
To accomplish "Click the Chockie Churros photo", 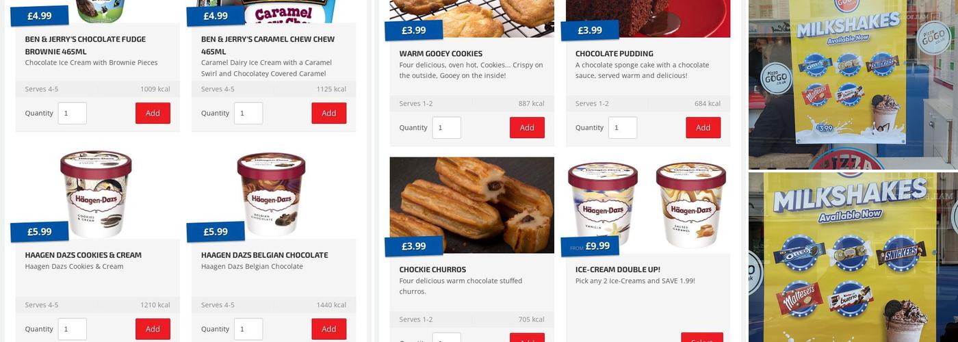I will tap(472, 205).
